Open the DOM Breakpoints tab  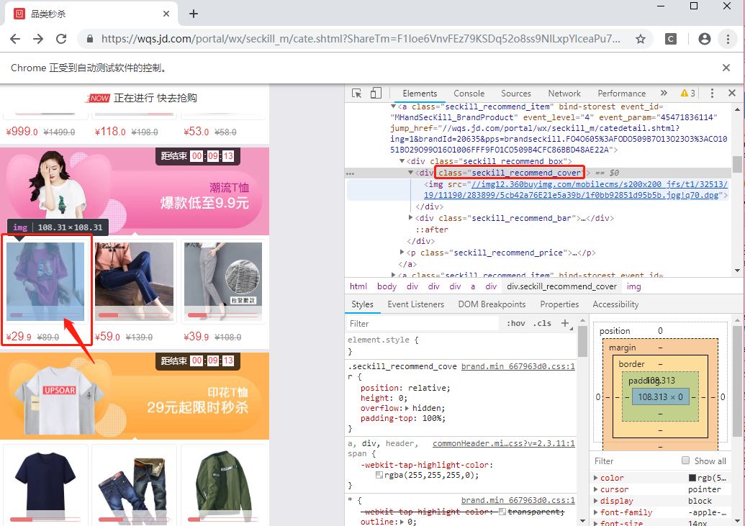coord(492,304)
